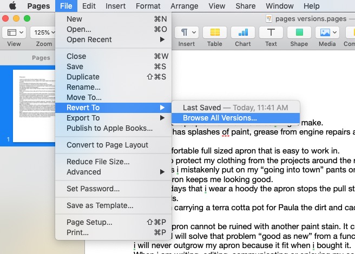The width and height of the screenshot is (355, 254).
Task: Click the Text box toolbar icon
Action: click(x=271, y=32)
